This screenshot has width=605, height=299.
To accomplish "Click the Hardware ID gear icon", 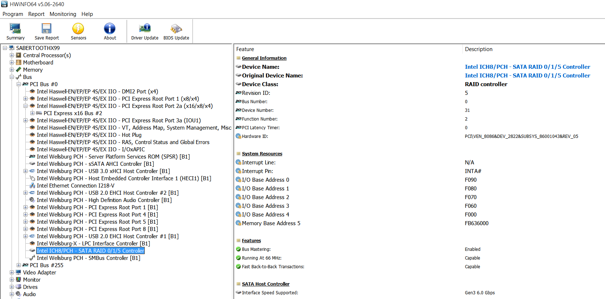I will pyautogui.click(x=238, y=136).
